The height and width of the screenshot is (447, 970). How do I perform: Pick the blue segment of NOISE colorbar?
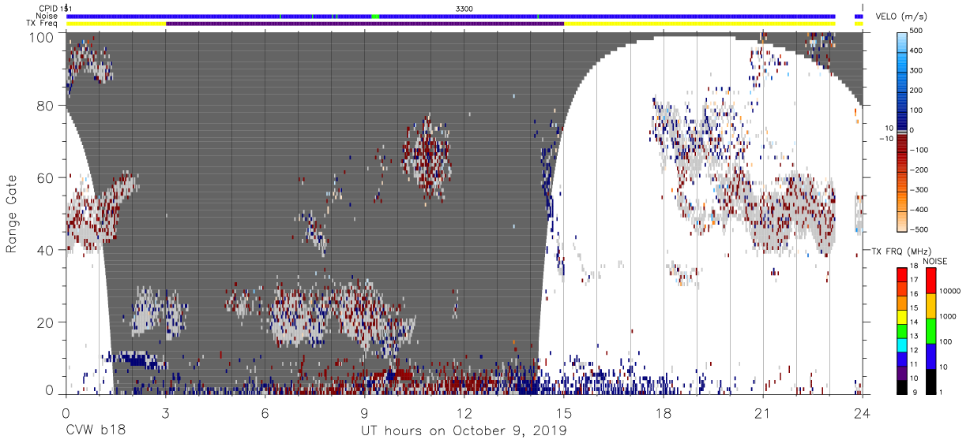930,356
